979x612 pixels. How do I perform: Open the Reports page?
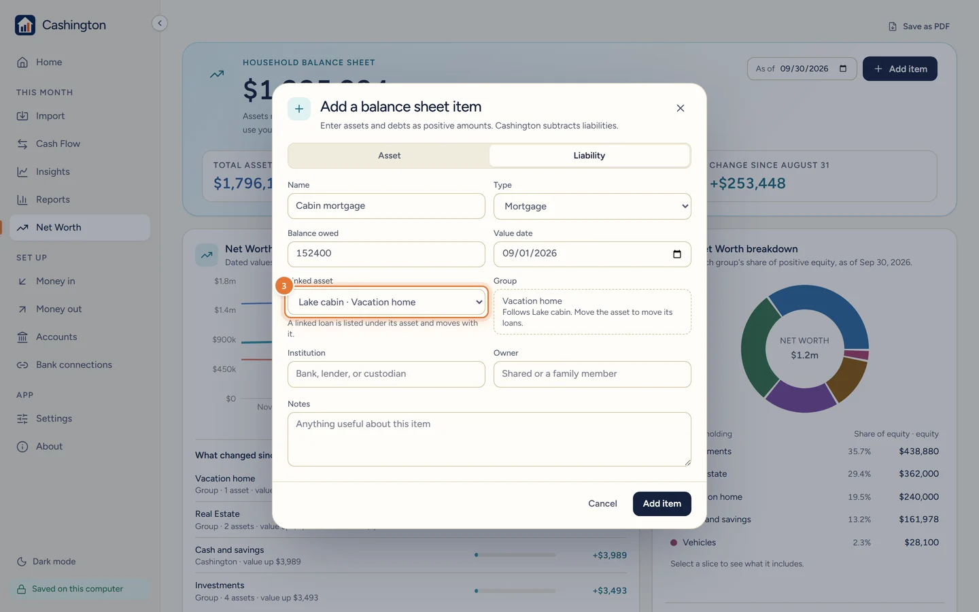(x=80, y=199)
